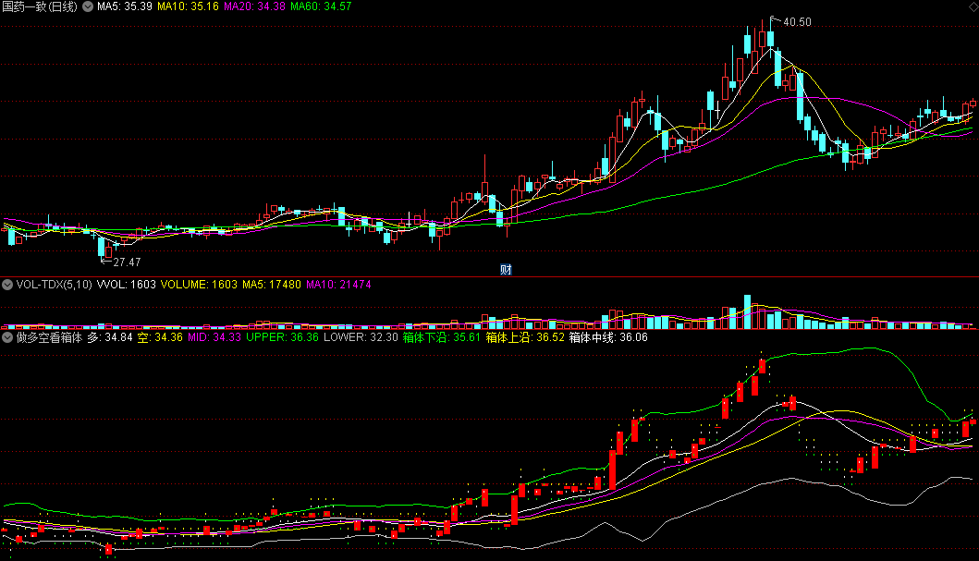The image size is (979, 561).
Task: Click the 箱体中线: 36.06 value
Action: tap(608, 337)
